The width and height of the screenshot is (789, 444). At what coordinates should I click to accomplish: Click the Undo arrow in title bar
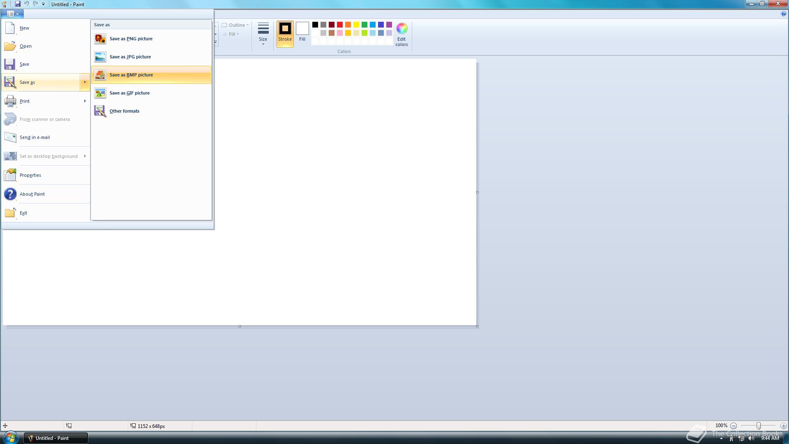[x=26, y=4]
